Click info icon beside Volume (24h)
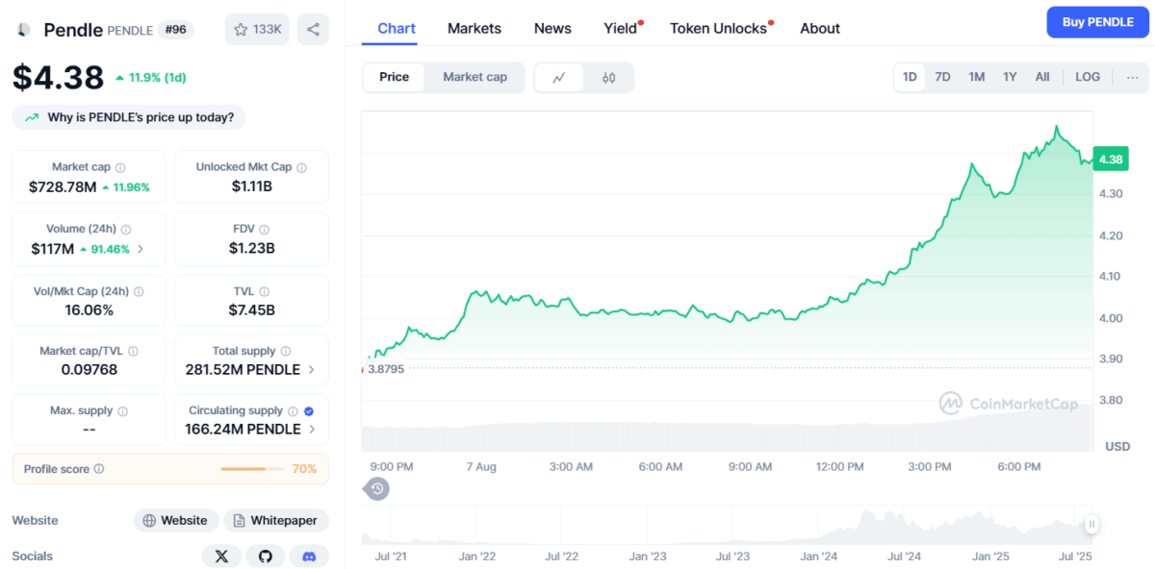The height and width of the screenshot is (569, 1155). (126, 230)
